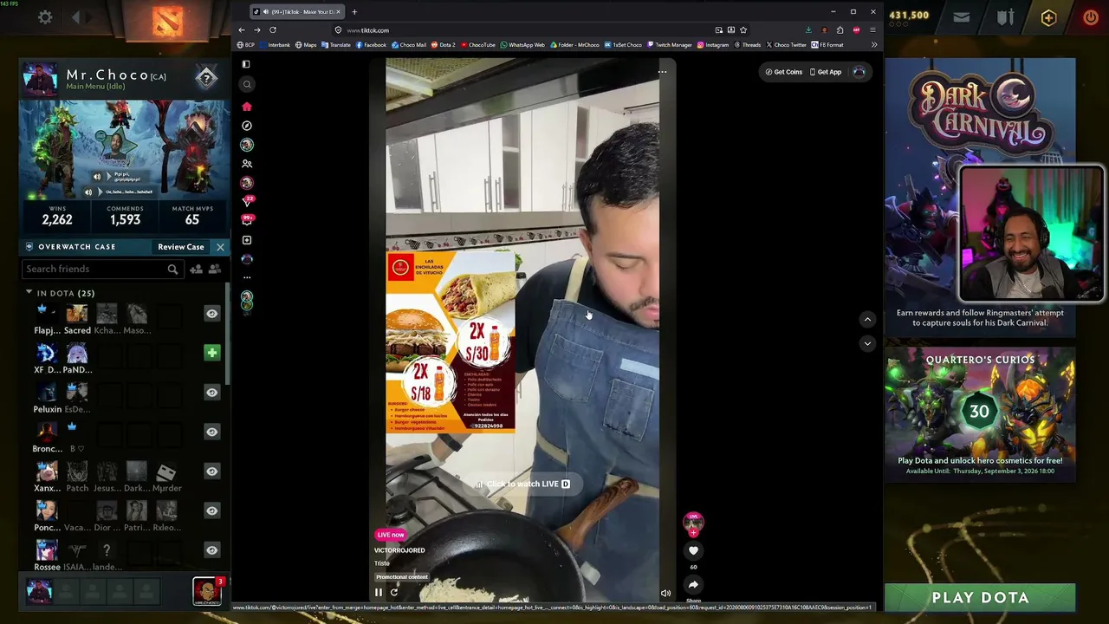Toggle the TikTok video sound

pyautogui.click(x=665, y=594)
